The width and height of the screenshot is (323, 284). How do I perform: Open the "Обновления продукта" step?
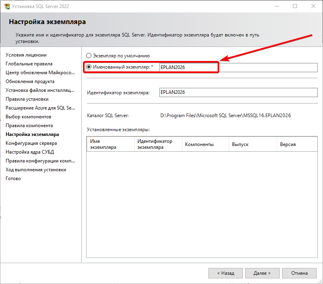(x=30, y=81)
